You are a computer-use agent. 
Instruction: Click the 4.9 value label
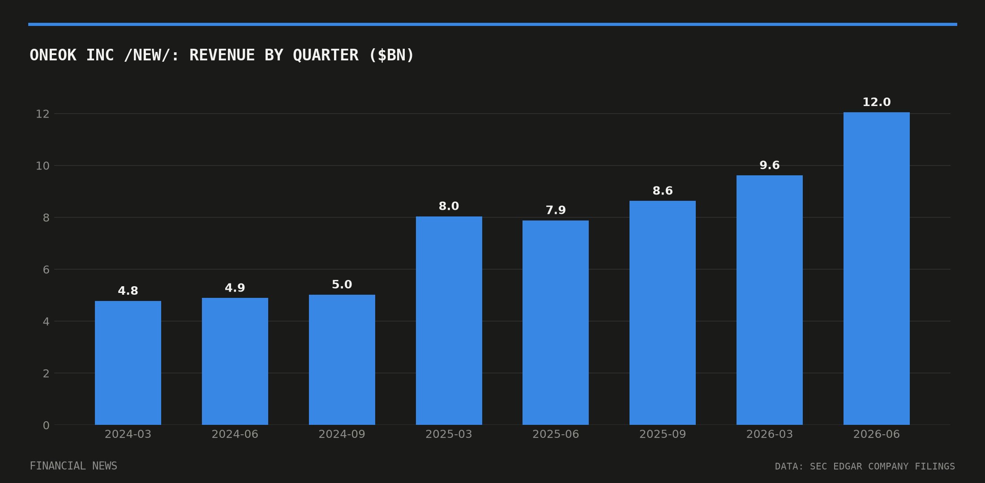click(235, 288)
